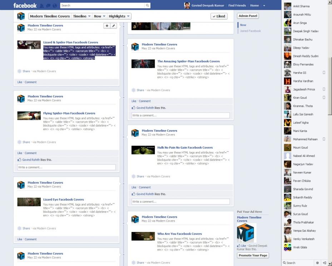This screenshot has height=266, width=332.
Task: Click chat search magnifier icon
Action: pyautogui.click(x=284, y=263)
